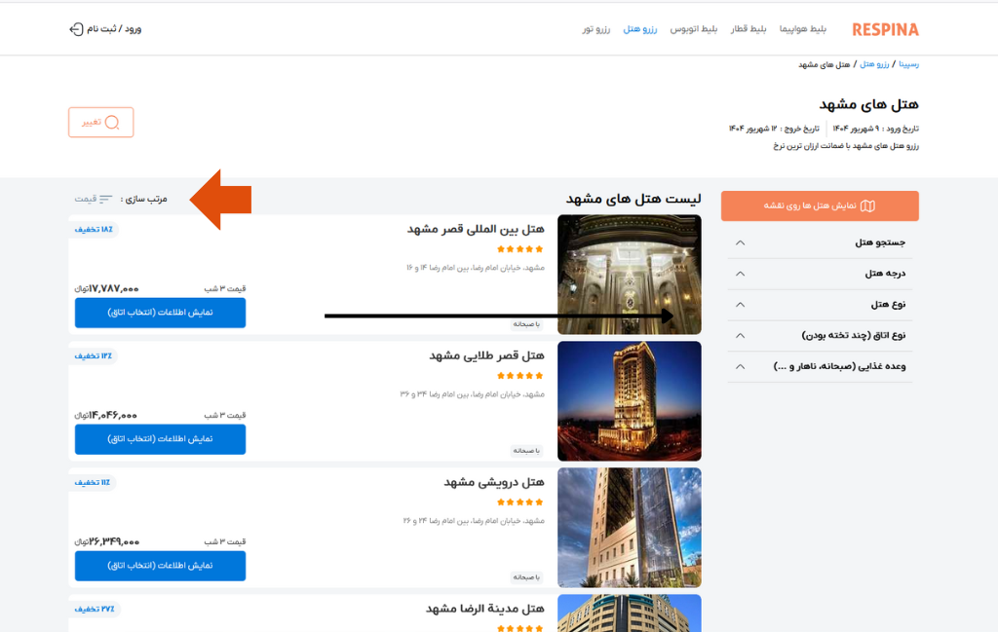
Task: Expand the جستجو هتل filter section
Action: [x=740, y=242]
